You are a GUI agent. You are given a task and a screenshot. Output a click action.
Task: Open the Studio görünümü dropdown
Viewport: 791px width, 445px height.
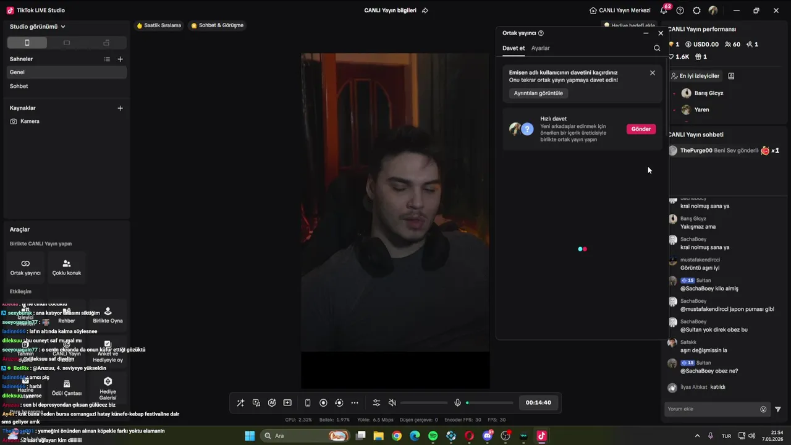click(x=37, y=27)
